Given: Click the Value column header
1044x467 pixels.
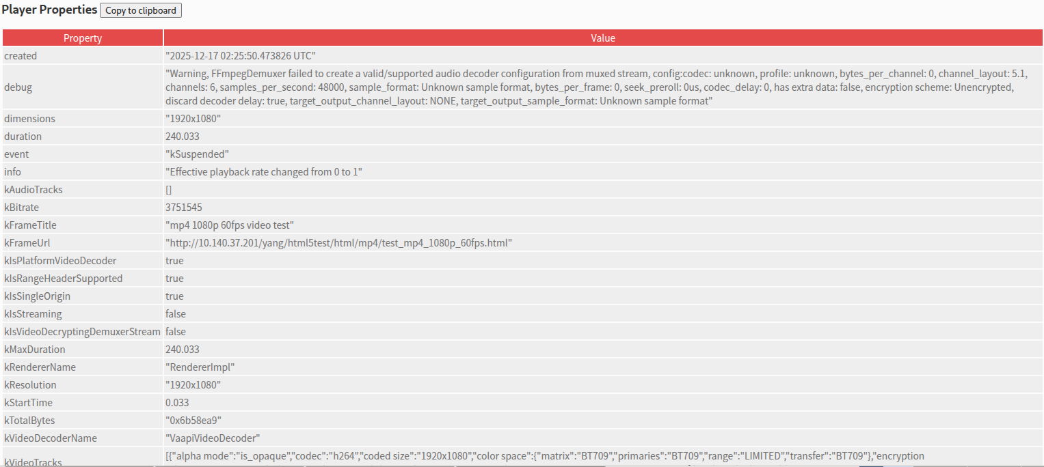Looking at the screenshot, I should coord(602,38).
